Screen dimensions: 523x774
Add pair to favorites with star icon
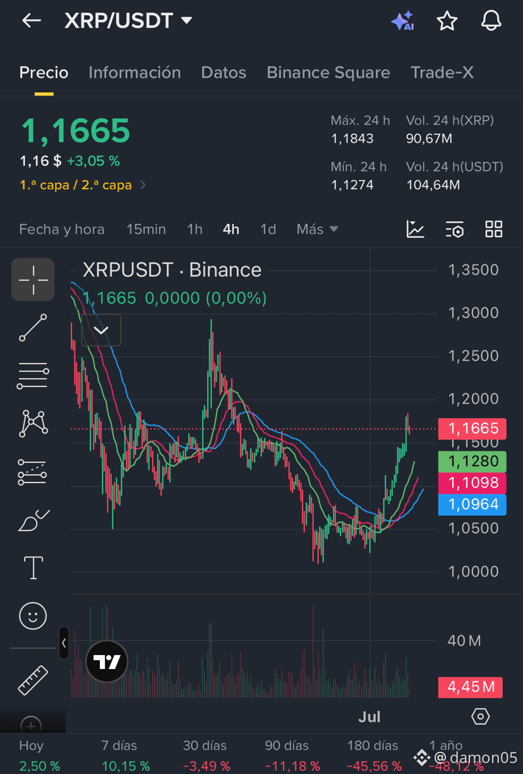447,21
